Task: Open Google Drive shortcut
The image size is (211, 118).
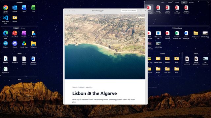Action: [x=24, y=44]
